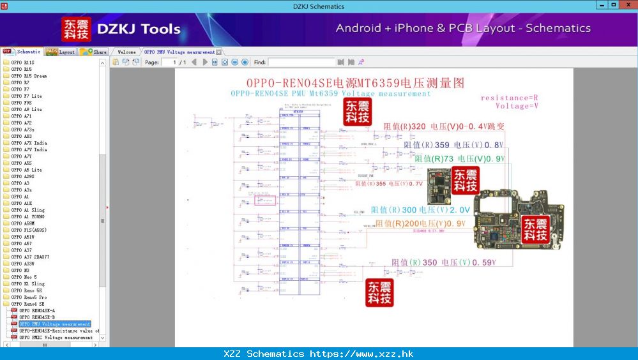638x360 pixels.
Task: Click the Find text field
Action: point(301,63)
